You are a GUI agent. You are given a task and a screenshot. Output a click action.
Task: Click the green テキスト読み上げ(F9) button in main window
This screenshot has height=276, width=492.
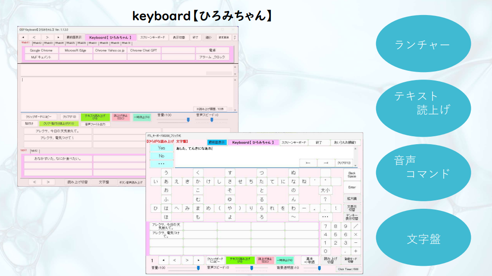tap(96, 117)
